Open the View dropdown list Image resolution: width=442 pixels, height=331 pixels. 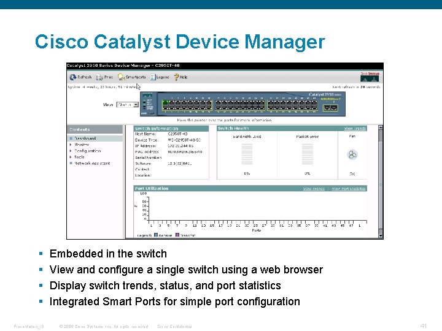[128, 105]
